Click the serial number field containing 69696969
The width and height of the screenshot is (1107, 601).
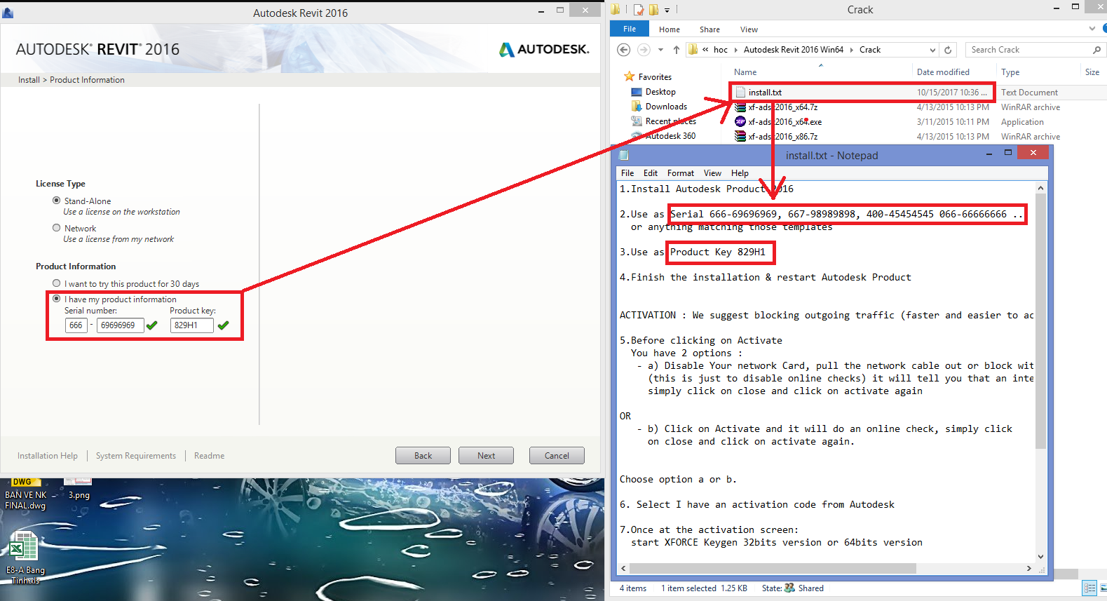[x=121, y=325]
